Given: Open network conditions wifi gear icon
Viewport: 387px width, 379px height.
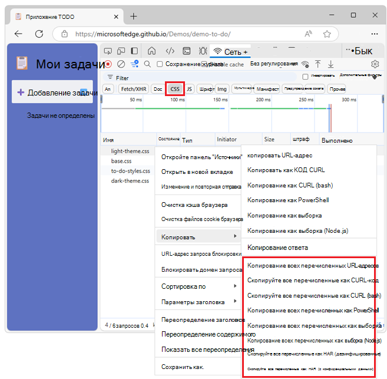Looking at the screenshot, I should [x=306, y=64].
